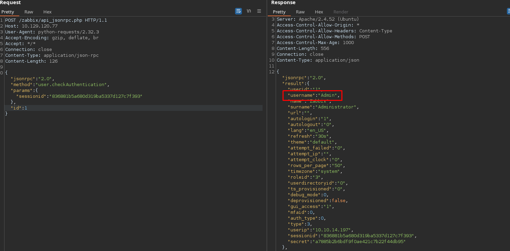This screenshot has width=510, height=251.
Task: Click the Accept-Encoding header line
Action: pyautogui.click(x=52, y=38)
